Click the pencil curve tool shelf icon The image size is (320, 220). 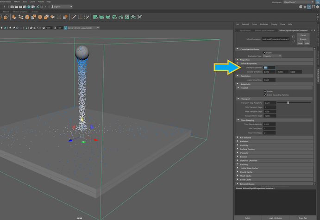(x=74, y=17)
